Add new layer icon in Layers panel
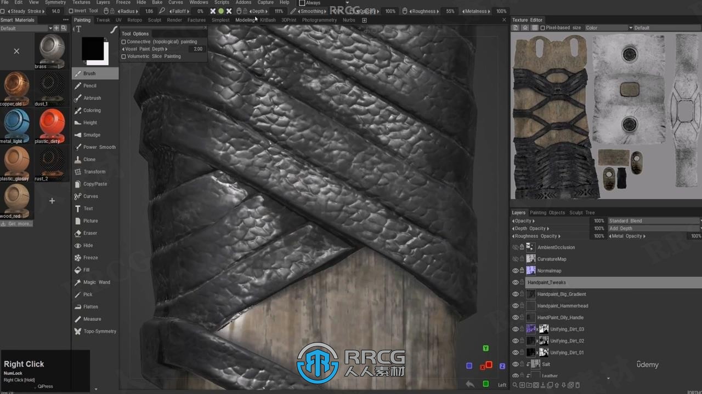This screenshot has height=394, width=702. pyautogui.click(x=522, y=385)
